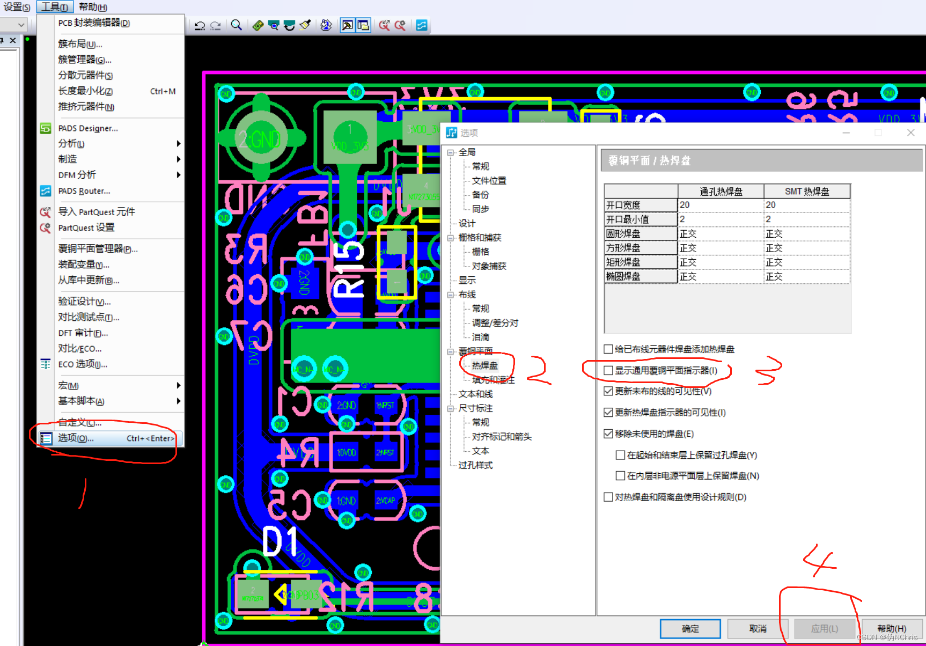Viewport: 926px width, 646px height.
Task: Enable 给已布线元器件焊盘添加热焊盘 checkbox
Action: coord(608,349)
